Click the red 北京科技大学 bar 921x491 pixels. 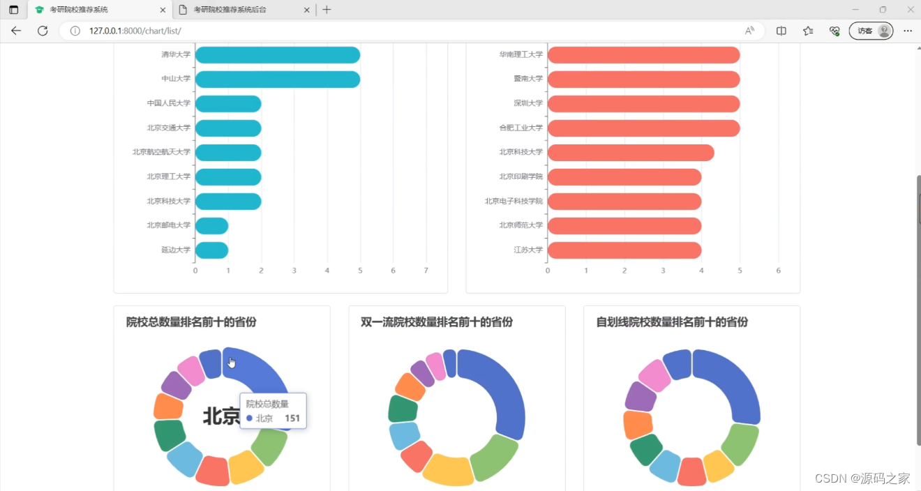tap(631, 153)
